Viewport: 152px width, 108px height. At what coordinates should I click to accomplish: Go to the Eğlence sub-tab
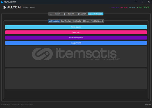pos(86,21)
